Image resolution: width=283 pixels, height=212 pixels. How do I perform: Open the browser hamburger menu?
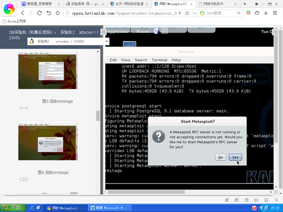pyautogui.click(x=275, y=13)
